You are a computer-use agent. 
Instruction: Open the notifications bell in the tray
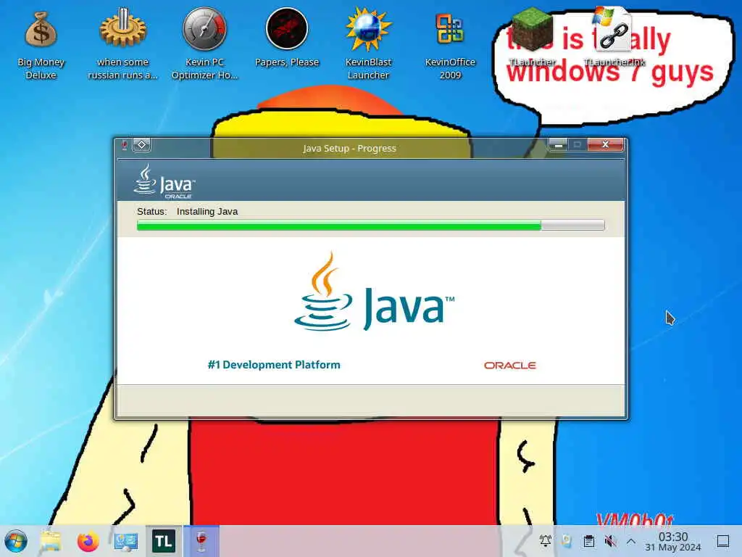[x=545, y=540]
